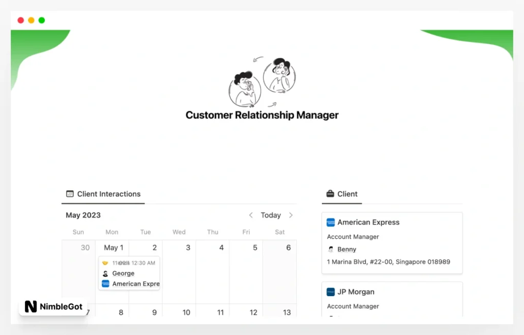The width and height of the screenshot is (524, 335).
Task: Select calendar date 10
Action: [186, 312]
